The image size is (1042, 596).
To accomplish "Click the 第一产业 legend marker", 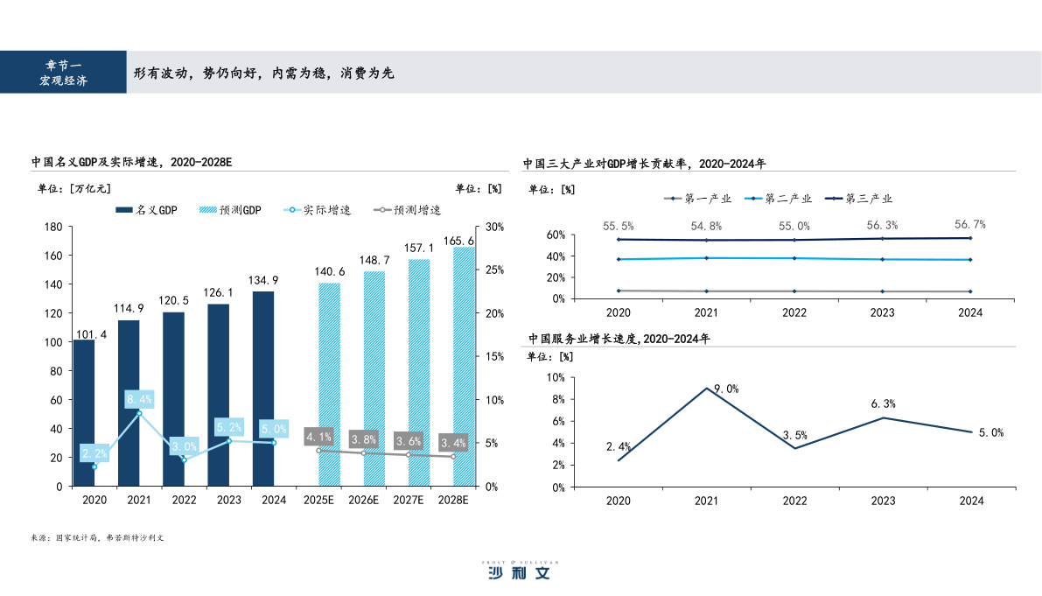I will click(x=673, y=199).
